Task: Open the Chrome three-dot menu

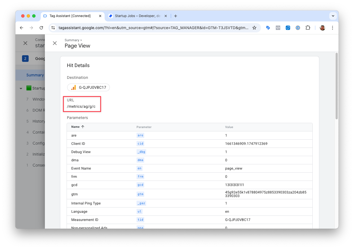Action: 333,28
